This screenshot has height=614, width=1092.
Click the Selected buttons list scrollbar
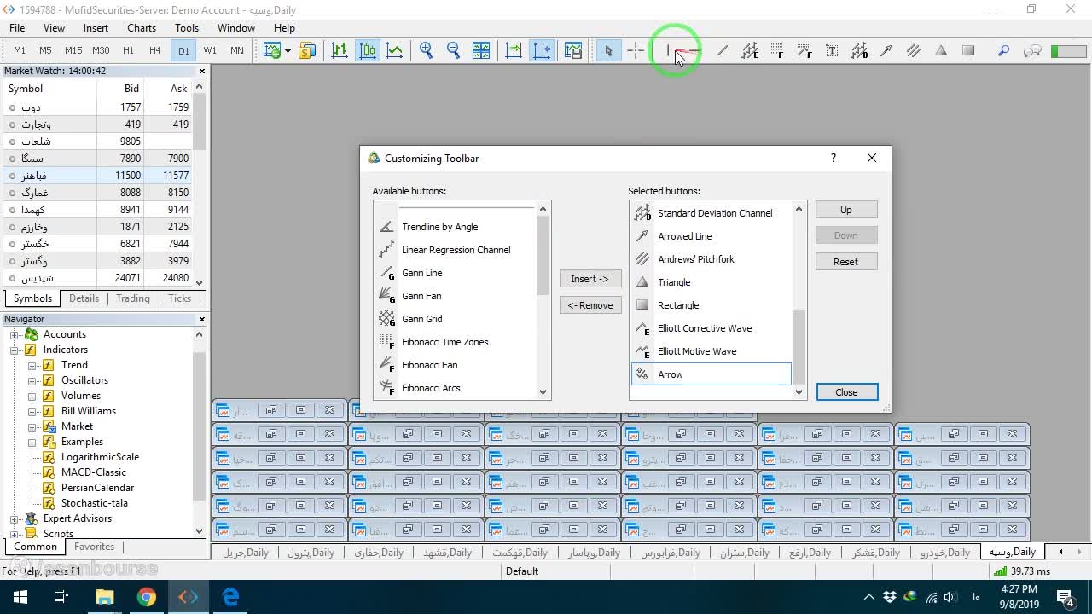pyautogui.click(x=799, y=300)
